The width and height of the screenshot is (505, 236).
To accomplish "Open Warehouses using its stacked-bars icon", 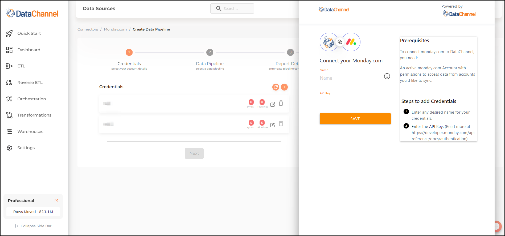I will pyautogui.click(x=9, y=132).
